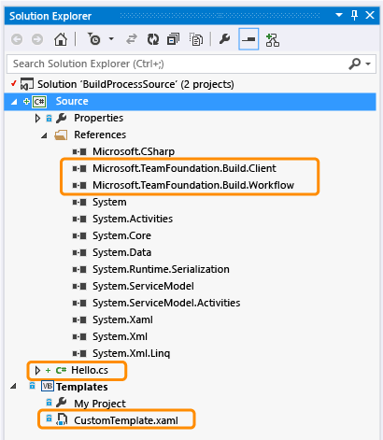
Task: Open the Pending Changes Filter clock icon
Action: coord(93,39)
